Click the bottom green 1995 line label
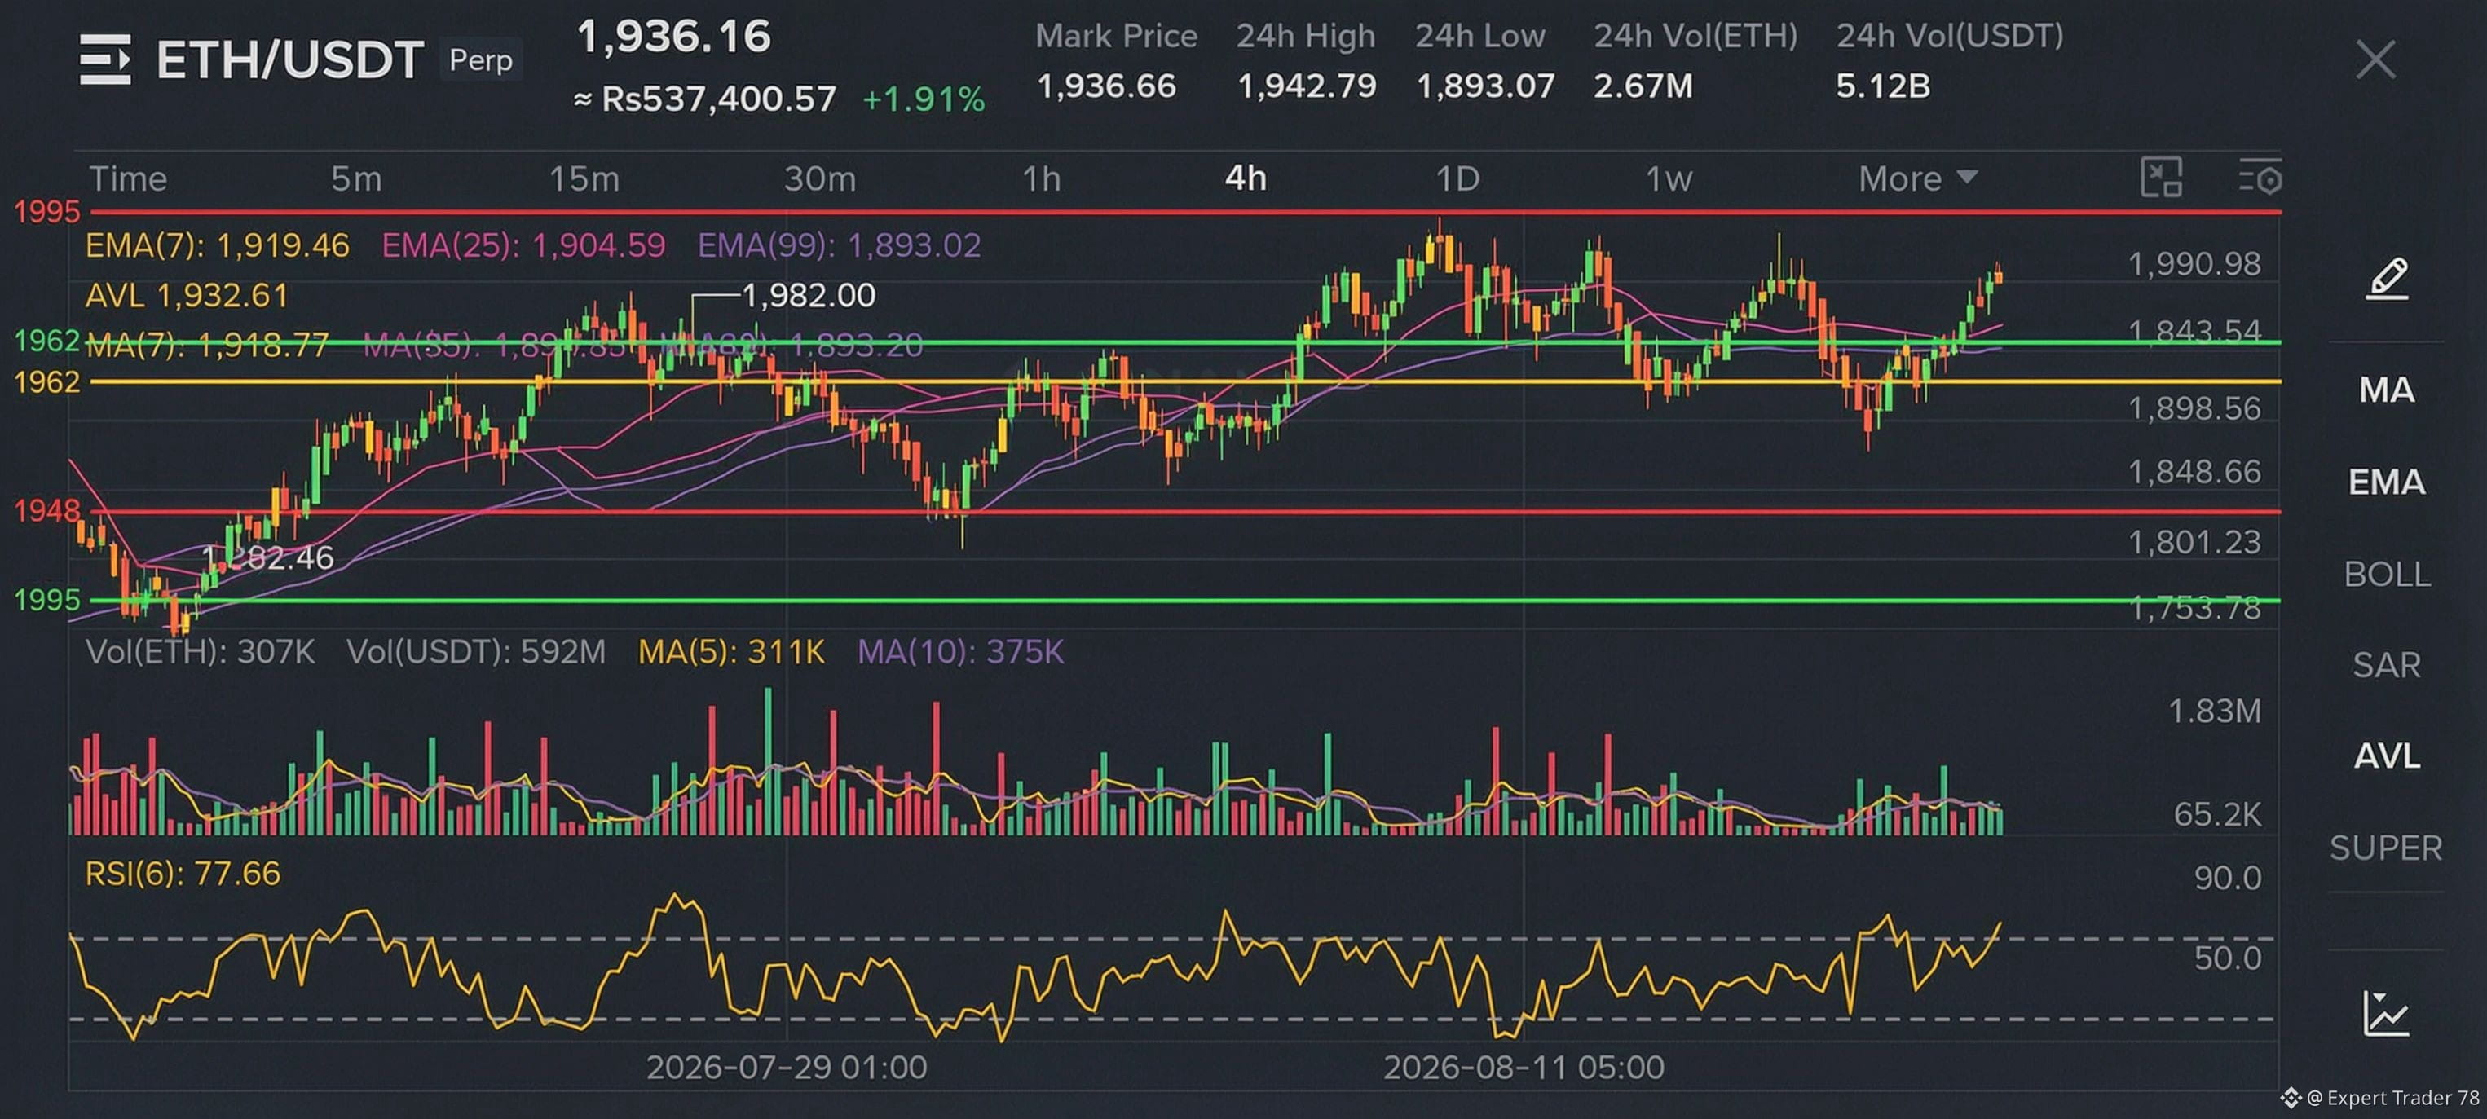The height and width of the screenshot is (1119, 2487). pyautogui.click(x=46, y=600)
